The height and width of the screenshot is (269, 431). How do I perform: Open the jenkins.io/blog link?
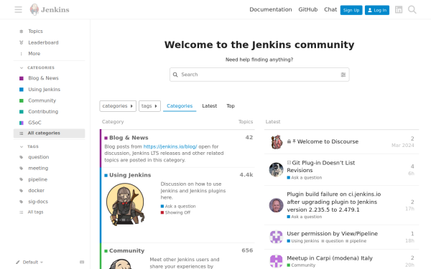[170, 146]
